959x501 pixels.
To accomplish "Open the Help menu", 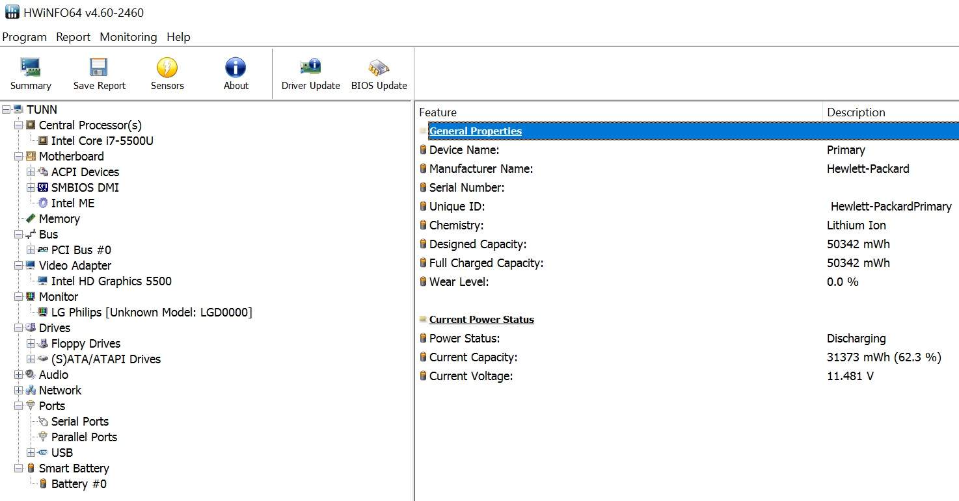I will point(178,37).
